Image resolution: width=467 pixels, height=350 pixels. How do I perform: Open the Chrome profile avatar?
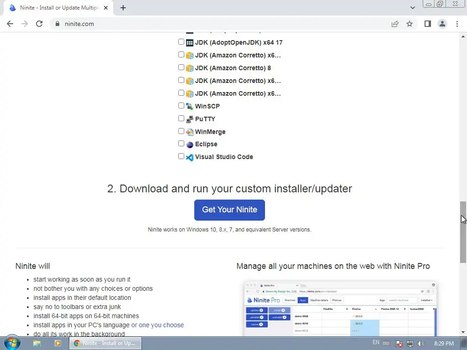coord(442,24)
